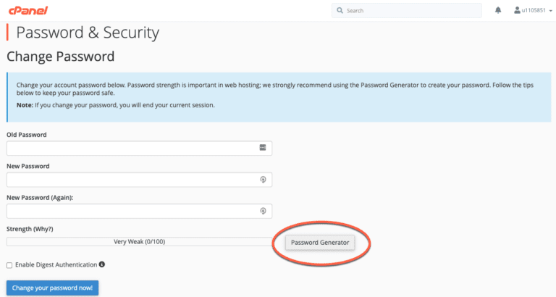This screenshot has height=297, width=556.
Task: Click the key icon in New Password (Again) field
Action: click(263, 211)
